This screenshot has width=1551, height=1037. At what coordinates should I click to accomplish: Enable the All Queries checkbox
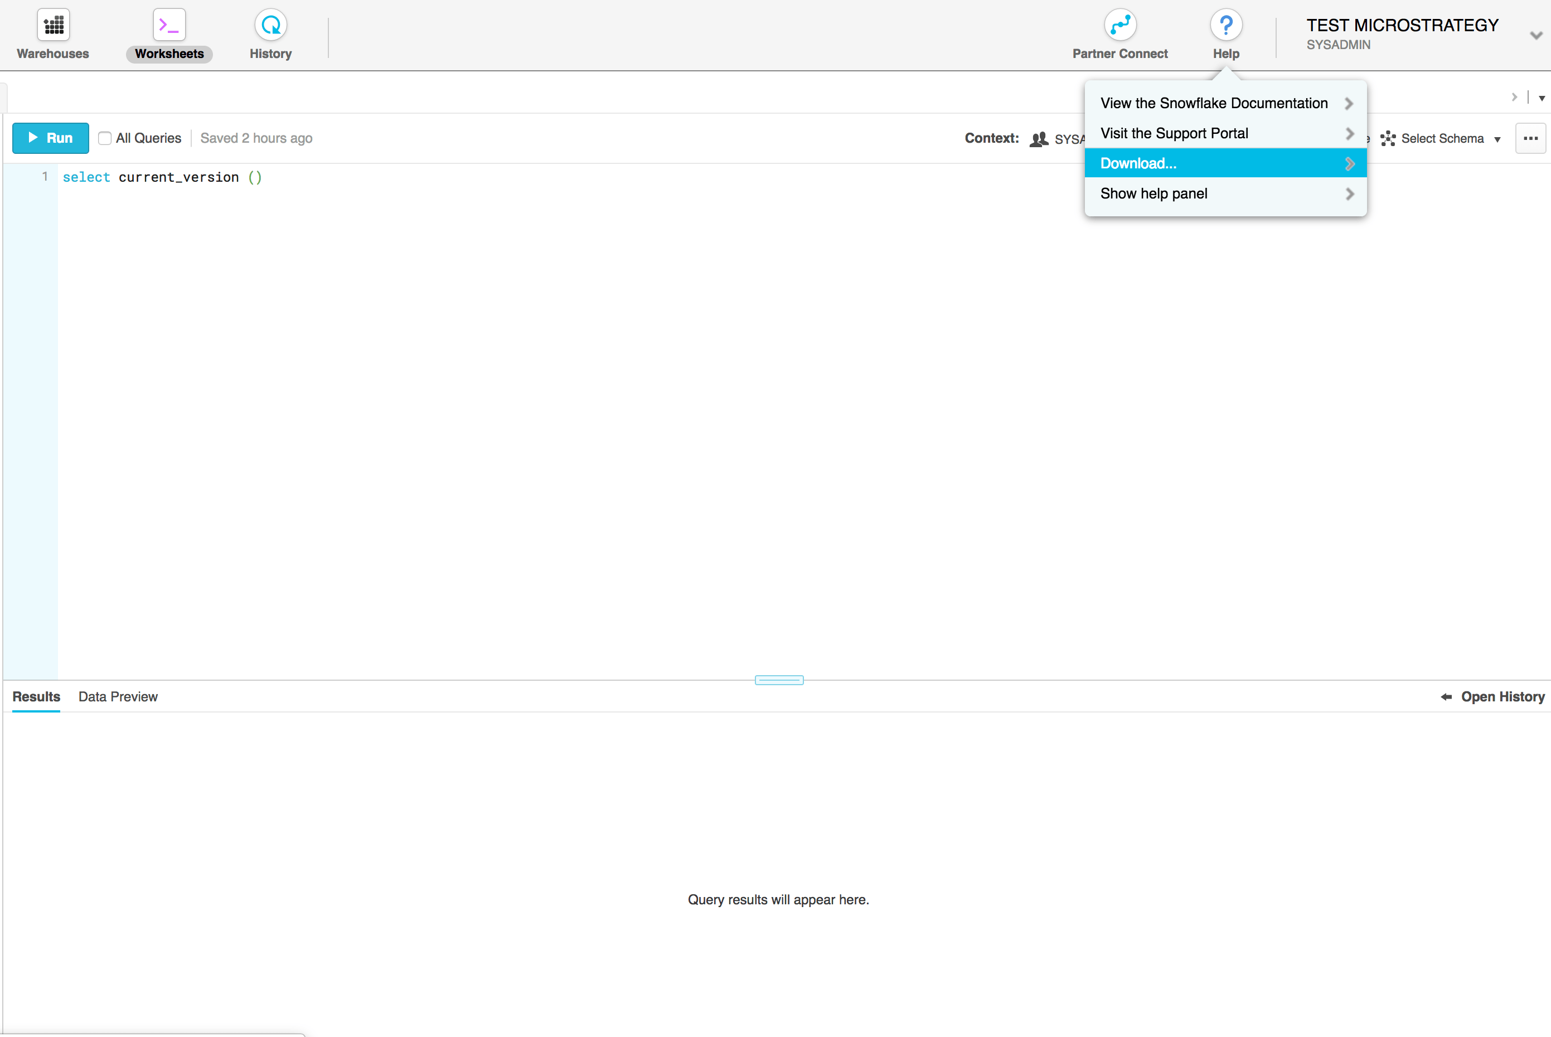[x=104, y=138]
